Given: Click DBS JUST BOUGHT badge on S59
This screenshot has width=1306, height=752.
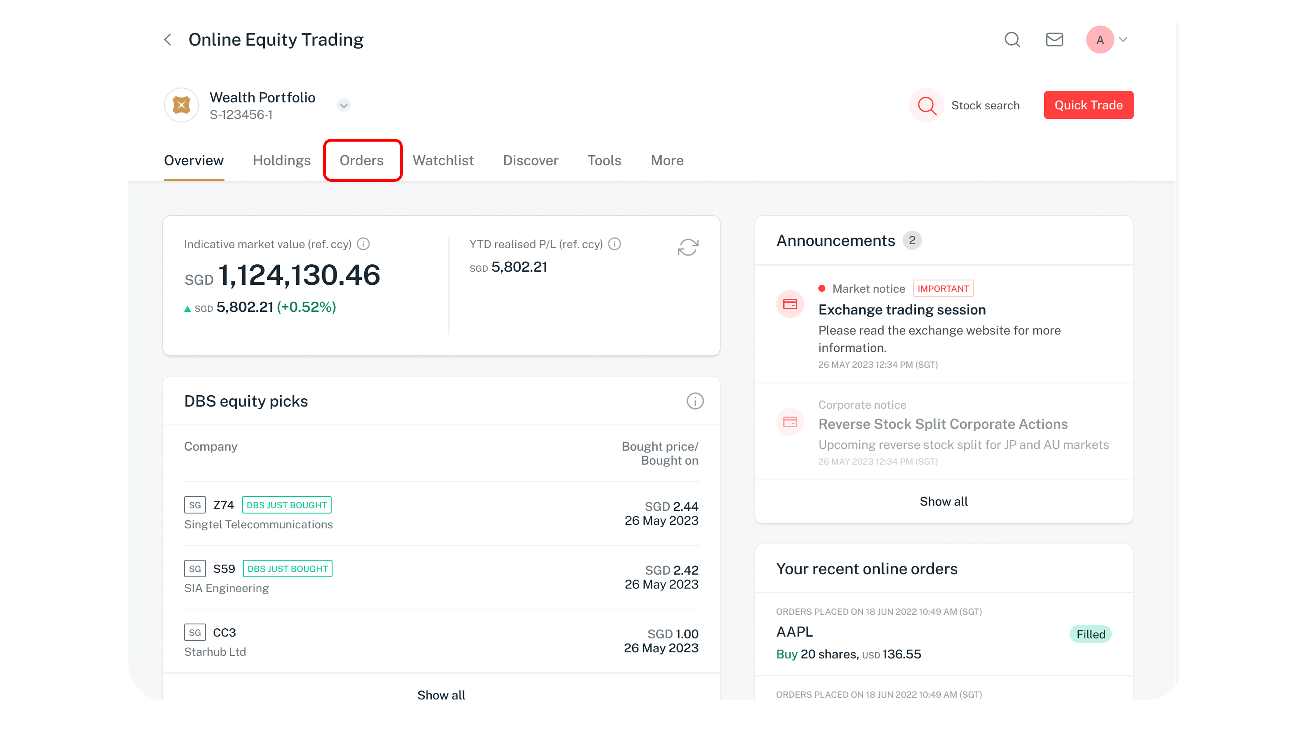Looking at the screenshot, I should 287,569.
